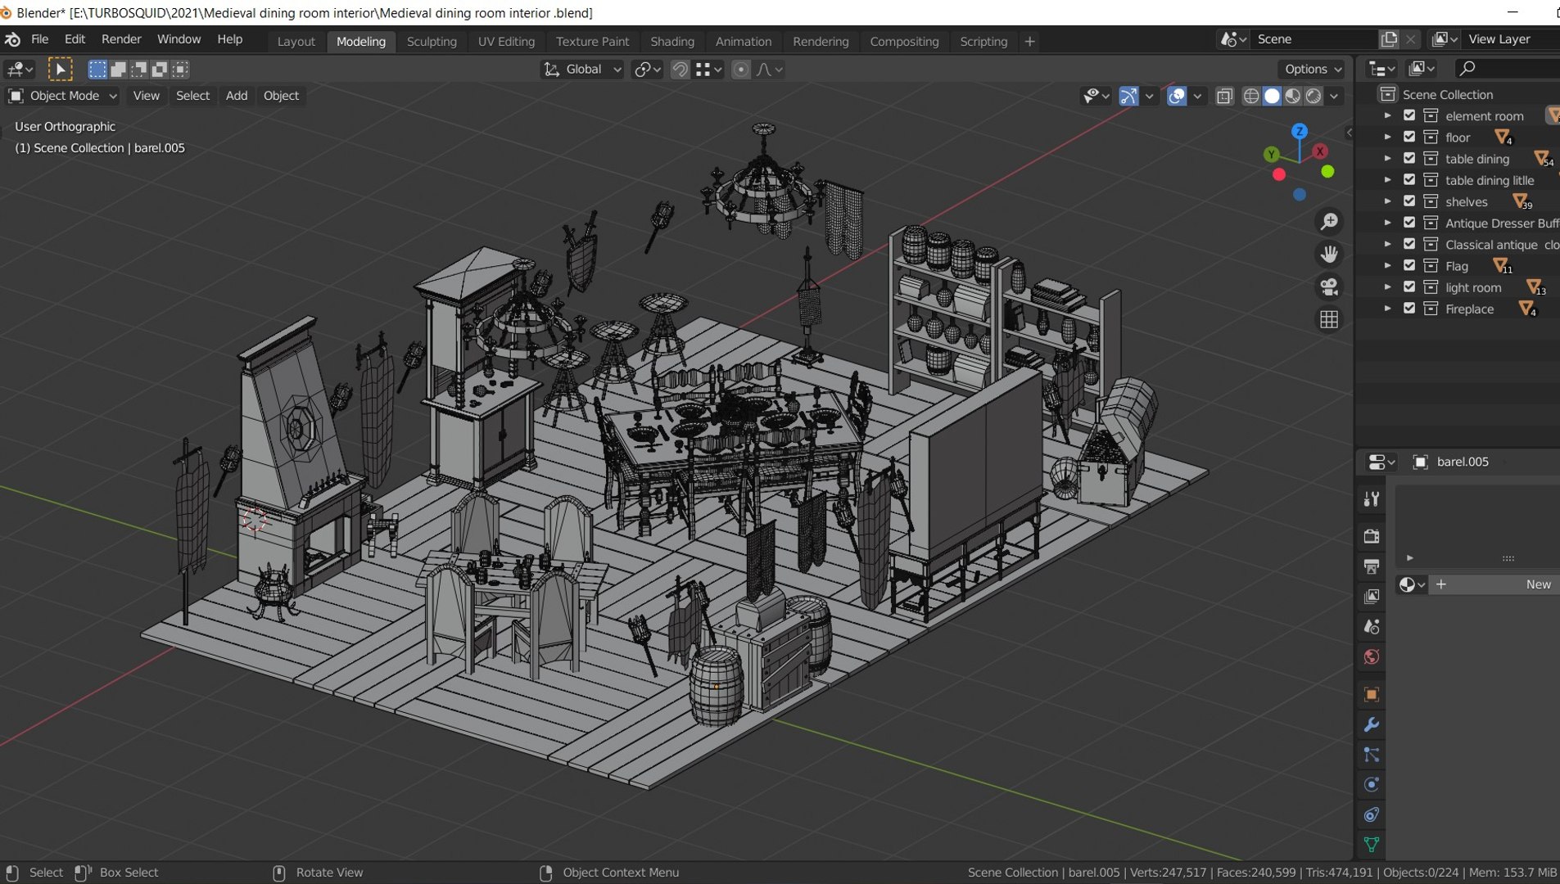
Task: Open the Render menu
Action: tap(121, 39)
